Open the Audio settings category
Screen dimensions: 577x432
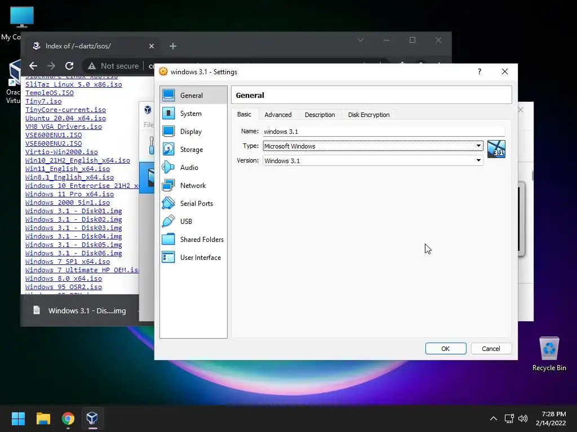[x=194, y=168]
